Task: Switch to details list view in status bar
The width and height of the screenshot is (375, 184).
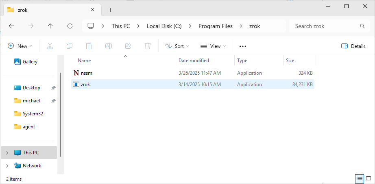Action: click(x=360, y=179)
